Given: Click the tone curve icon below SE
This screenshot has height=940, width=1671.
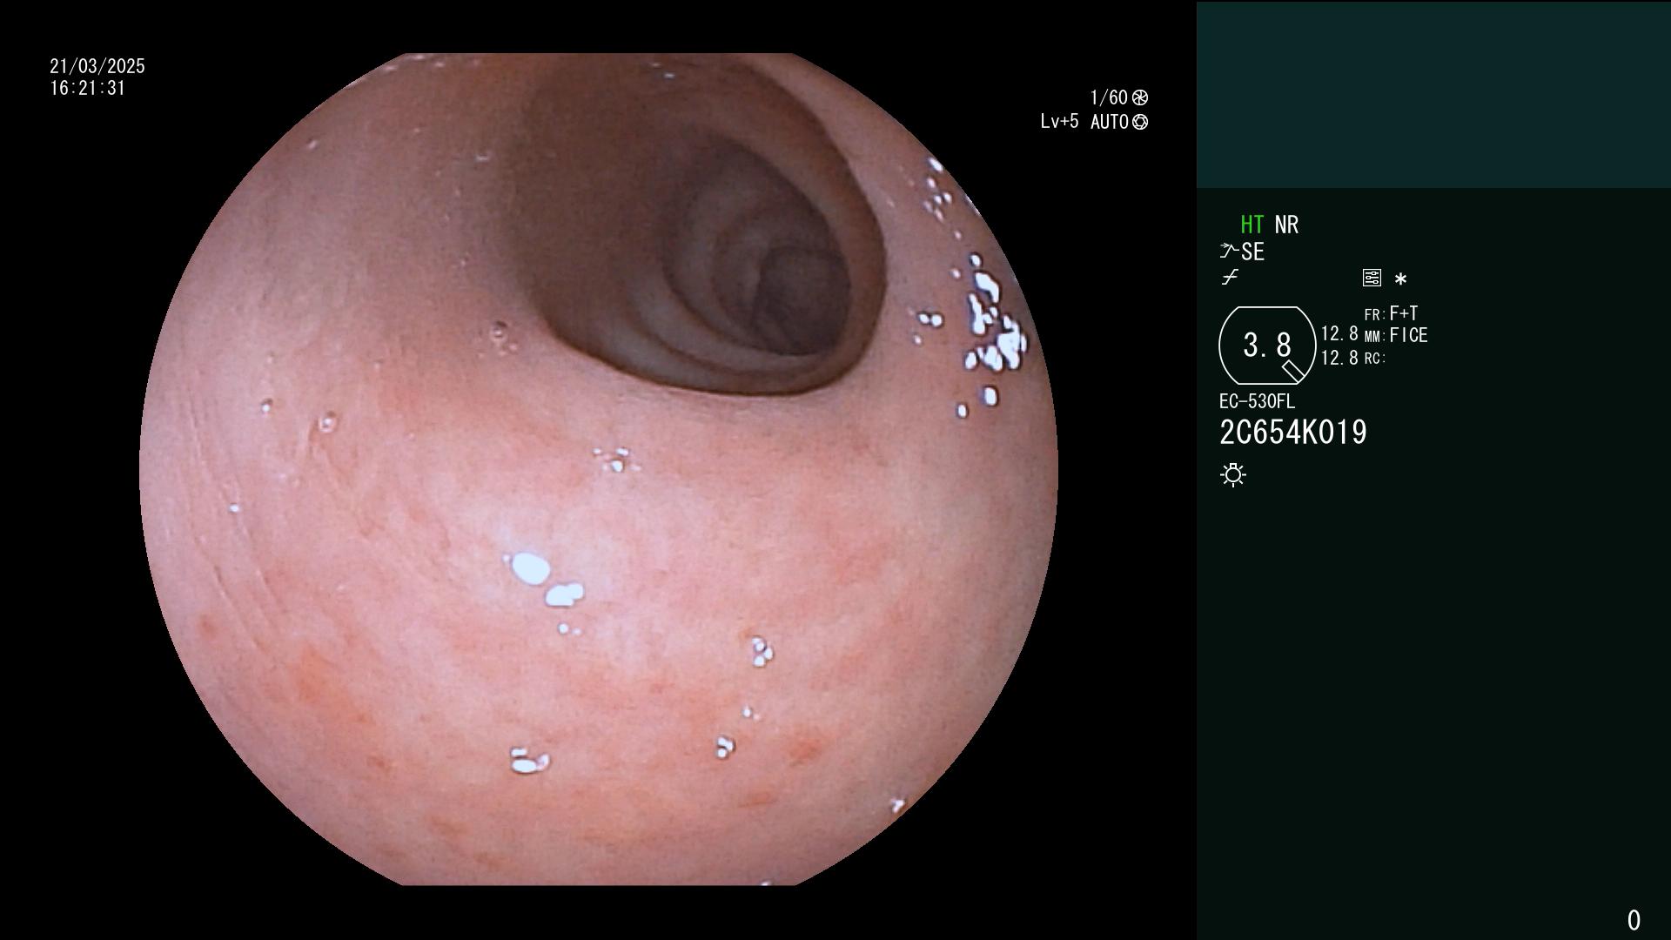Looking at the screenshot, I should click(1230, 278).
